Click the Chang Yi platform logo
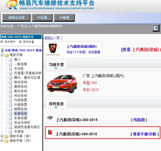This screenshot has height=151, width=161. [x=12, y=4]
